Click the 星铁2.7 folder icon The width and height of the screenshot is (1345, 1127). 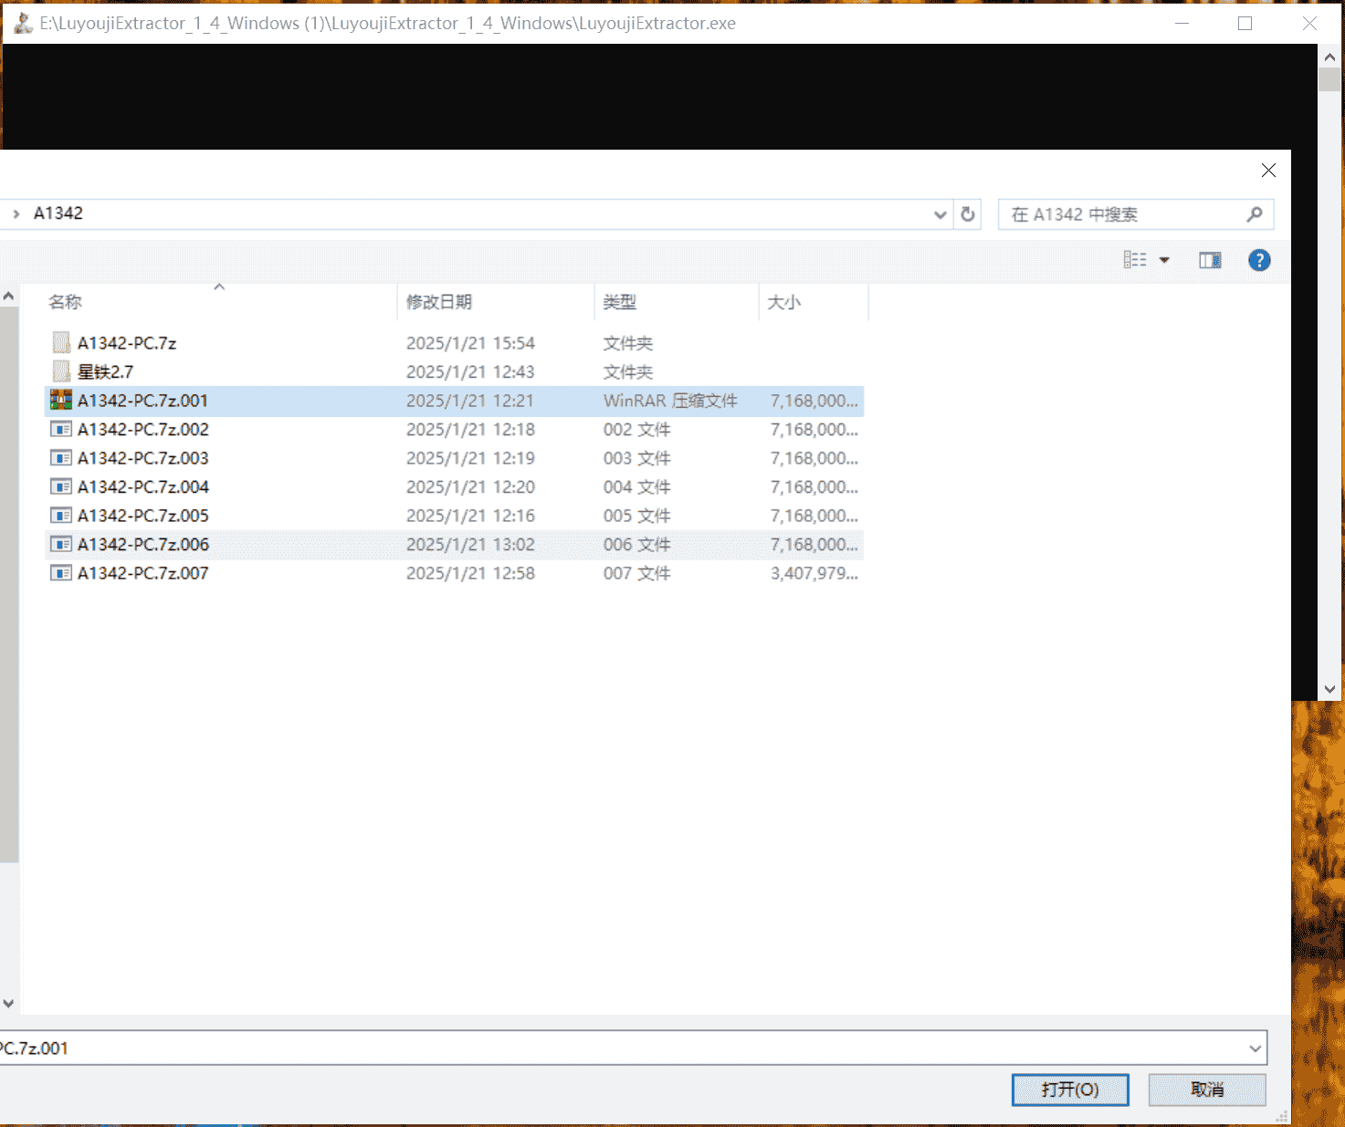coord(61,372)
